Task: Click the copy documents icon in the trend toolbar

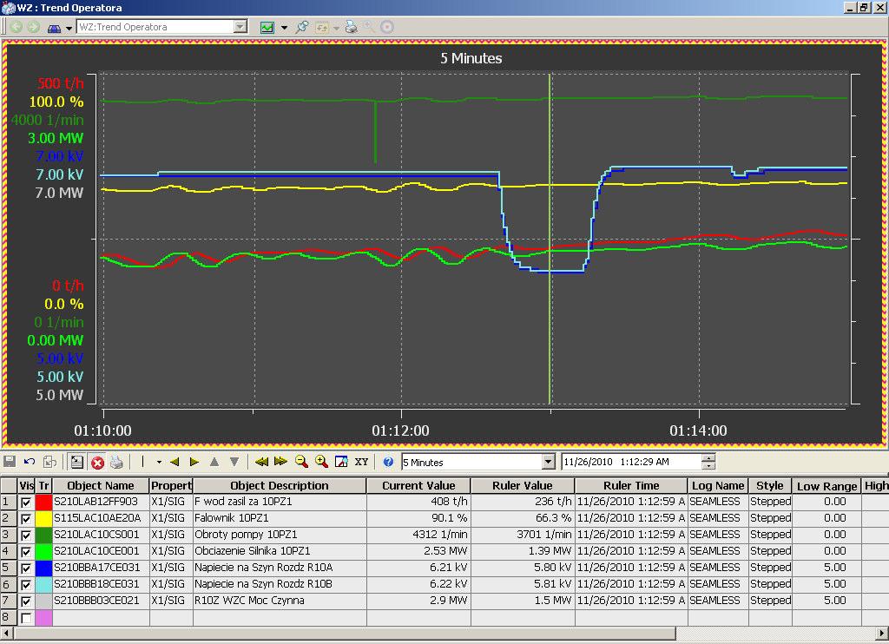Action: [49, 462]
